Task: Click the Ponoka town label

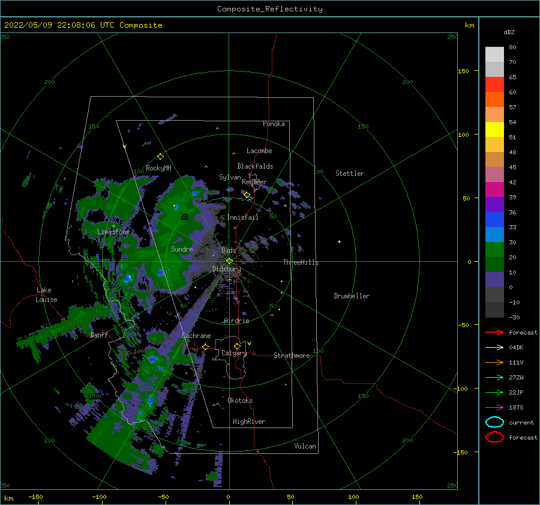Action: (x=274, y=124)
